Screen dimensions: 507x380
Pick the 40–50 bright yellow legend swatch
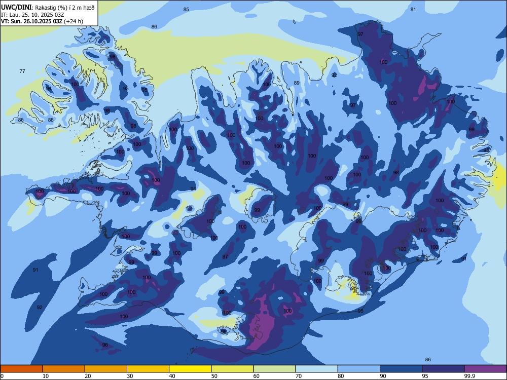[190, 369]
